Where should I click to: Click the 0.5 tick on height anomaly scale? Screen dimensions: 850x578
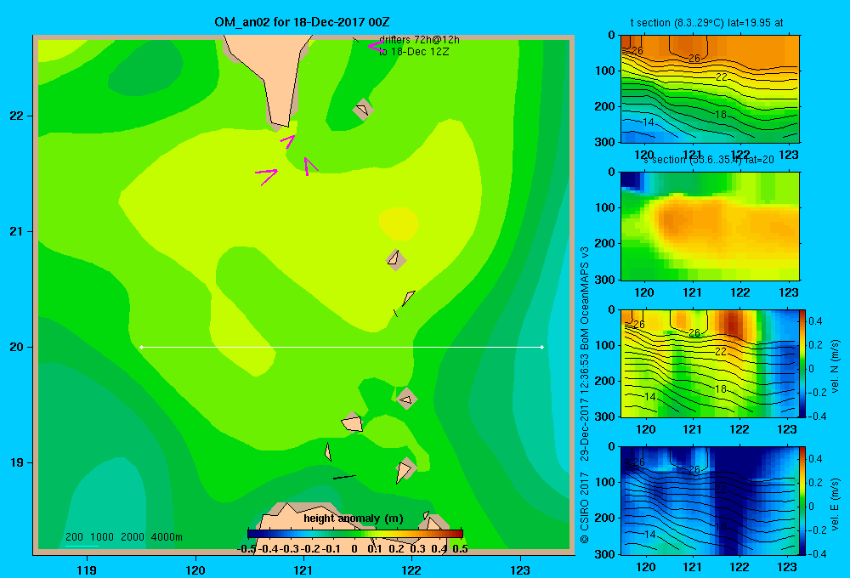pyautogui.click(x=460, y=549)
